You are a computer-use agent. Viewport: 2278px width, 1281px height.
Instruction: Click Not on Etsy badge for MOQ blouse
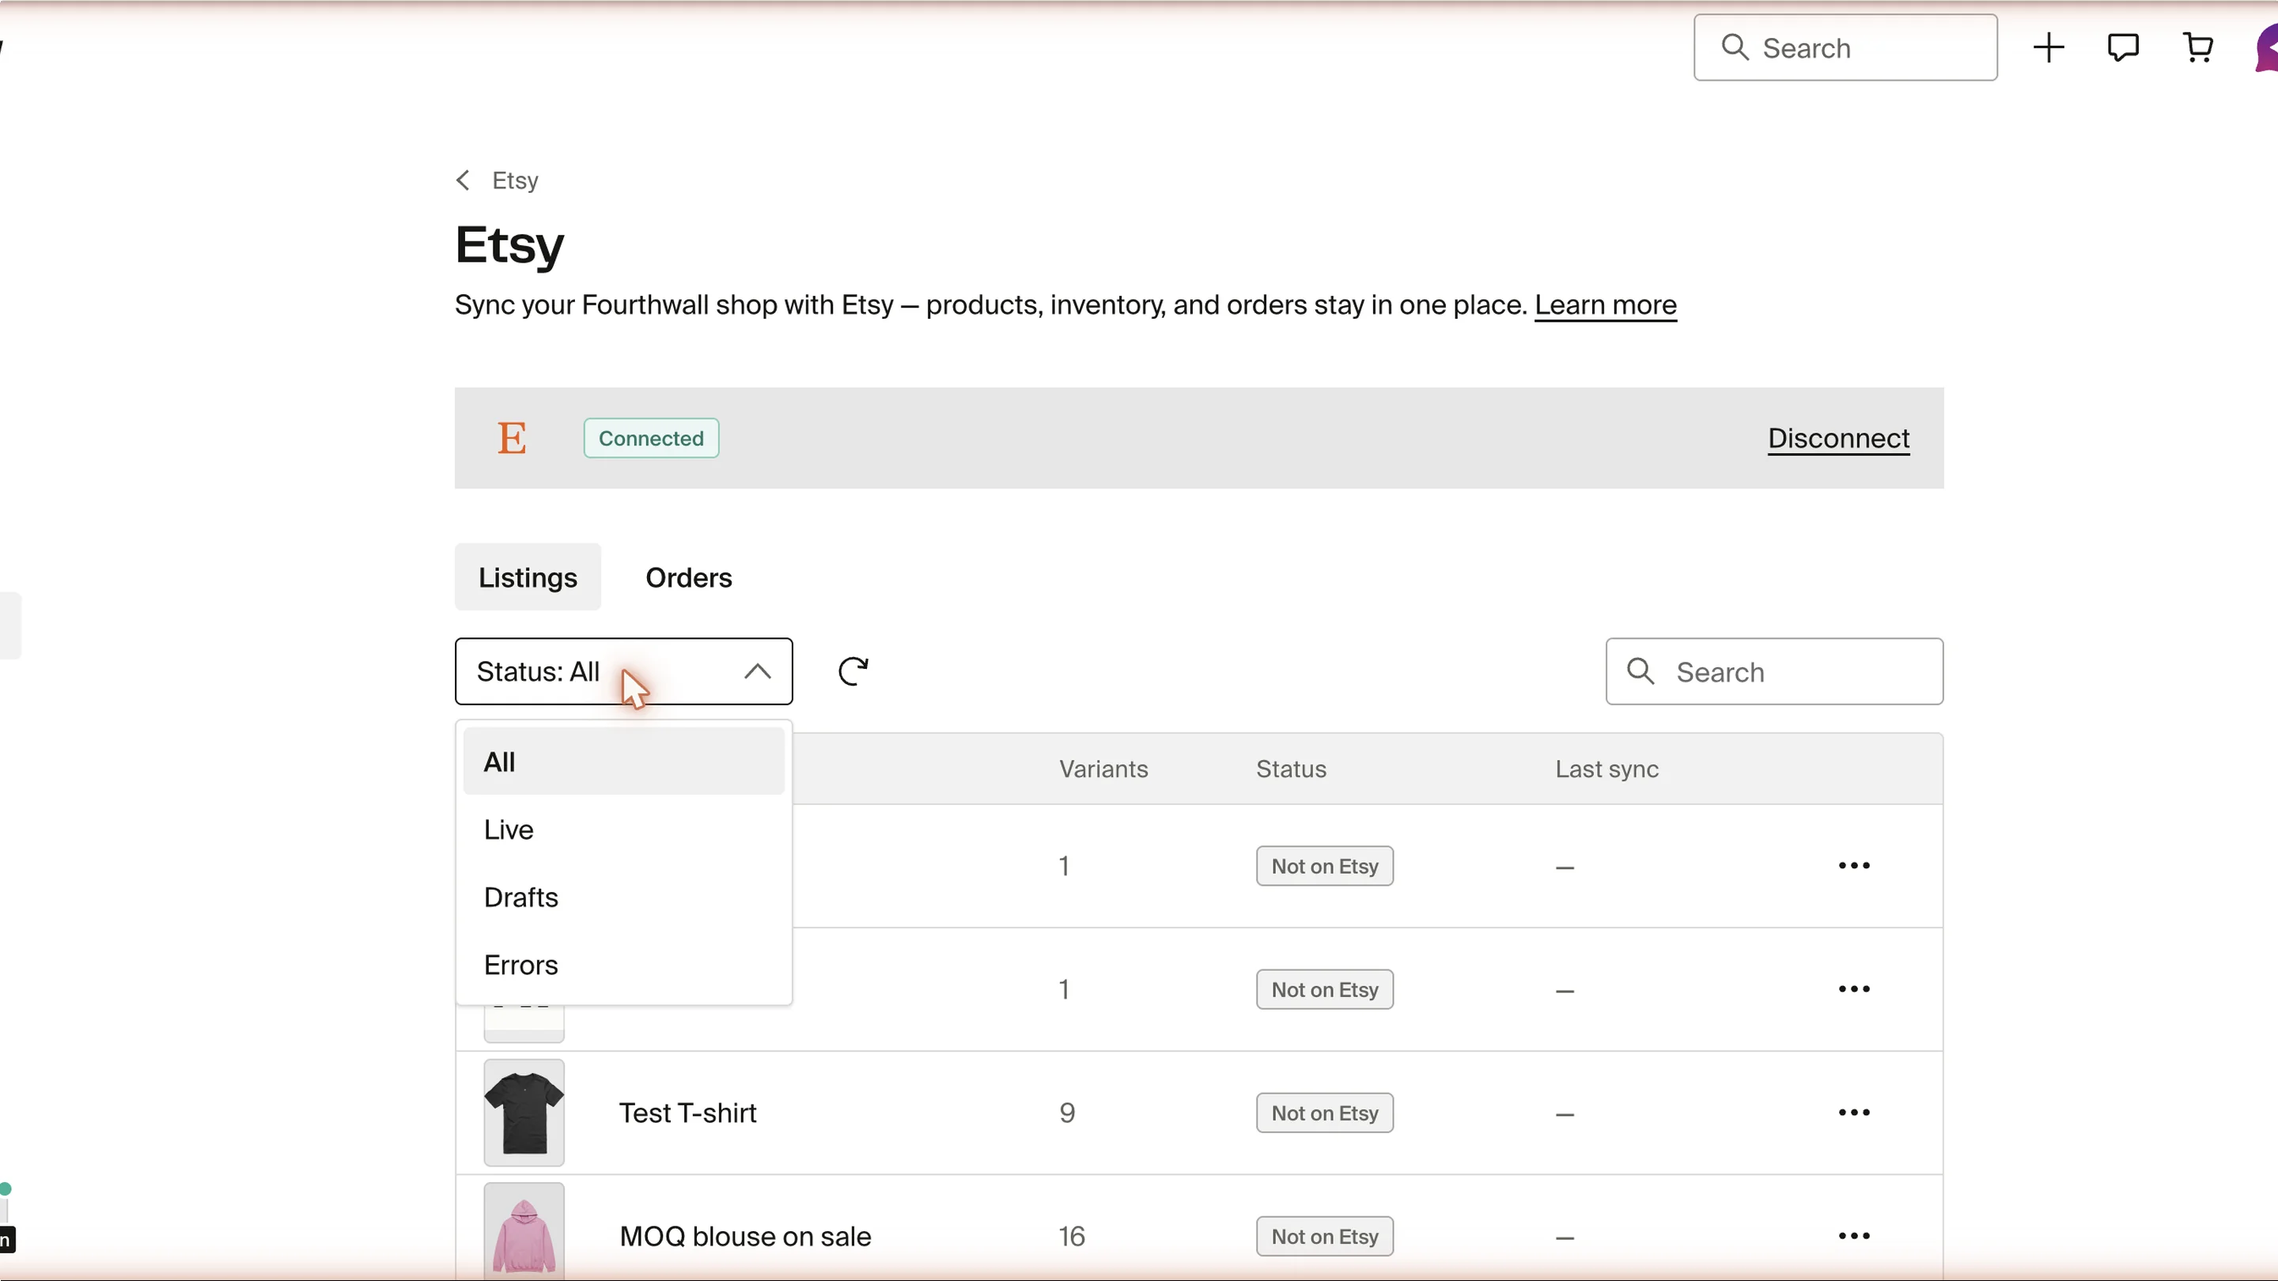coord(1325,1236)
